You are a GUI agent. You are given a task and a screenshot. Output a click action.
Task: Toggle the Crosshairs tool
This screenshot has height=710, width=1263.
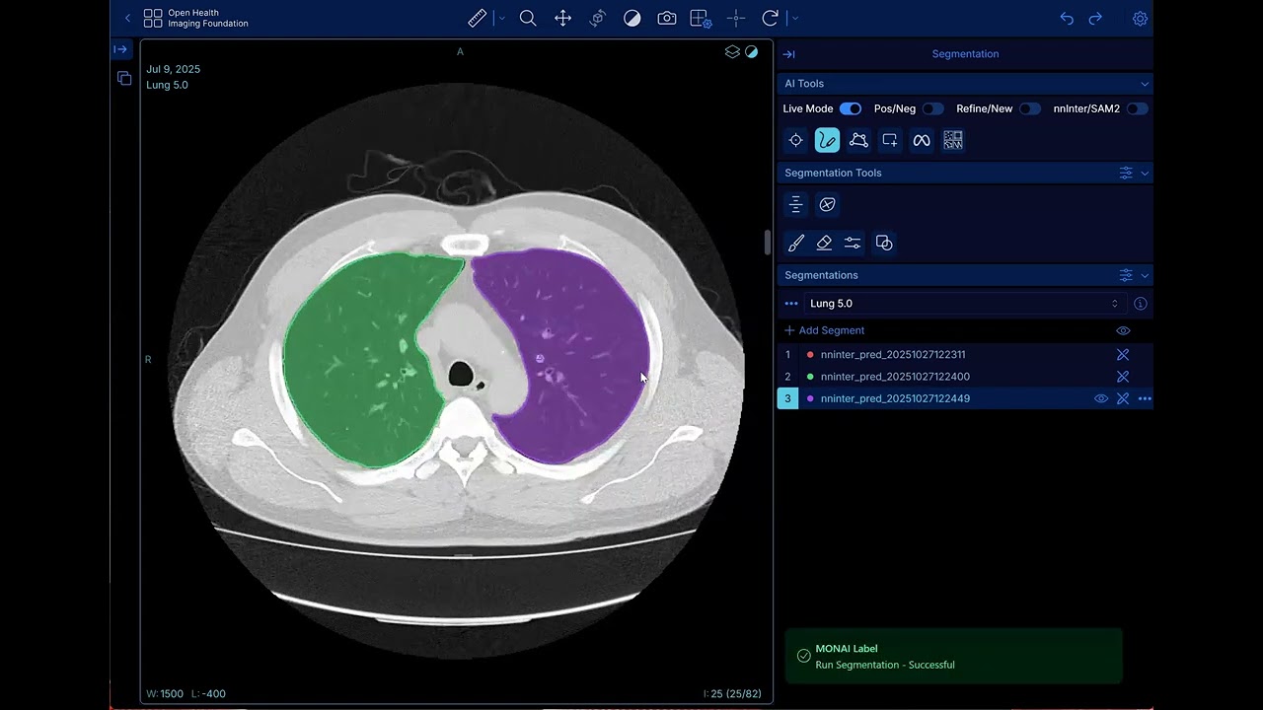point(736,18)
